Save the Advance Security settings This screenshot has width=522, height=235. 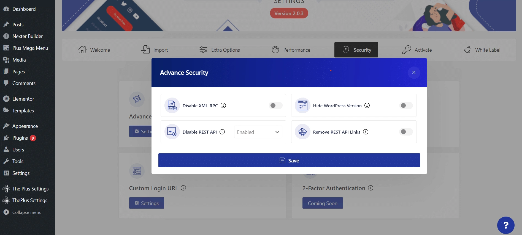point(289,160)
